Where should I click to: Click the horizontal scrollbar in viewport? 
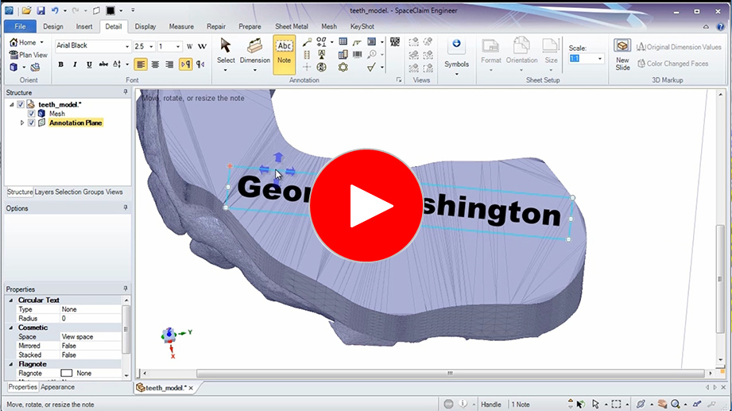[450, 373]
